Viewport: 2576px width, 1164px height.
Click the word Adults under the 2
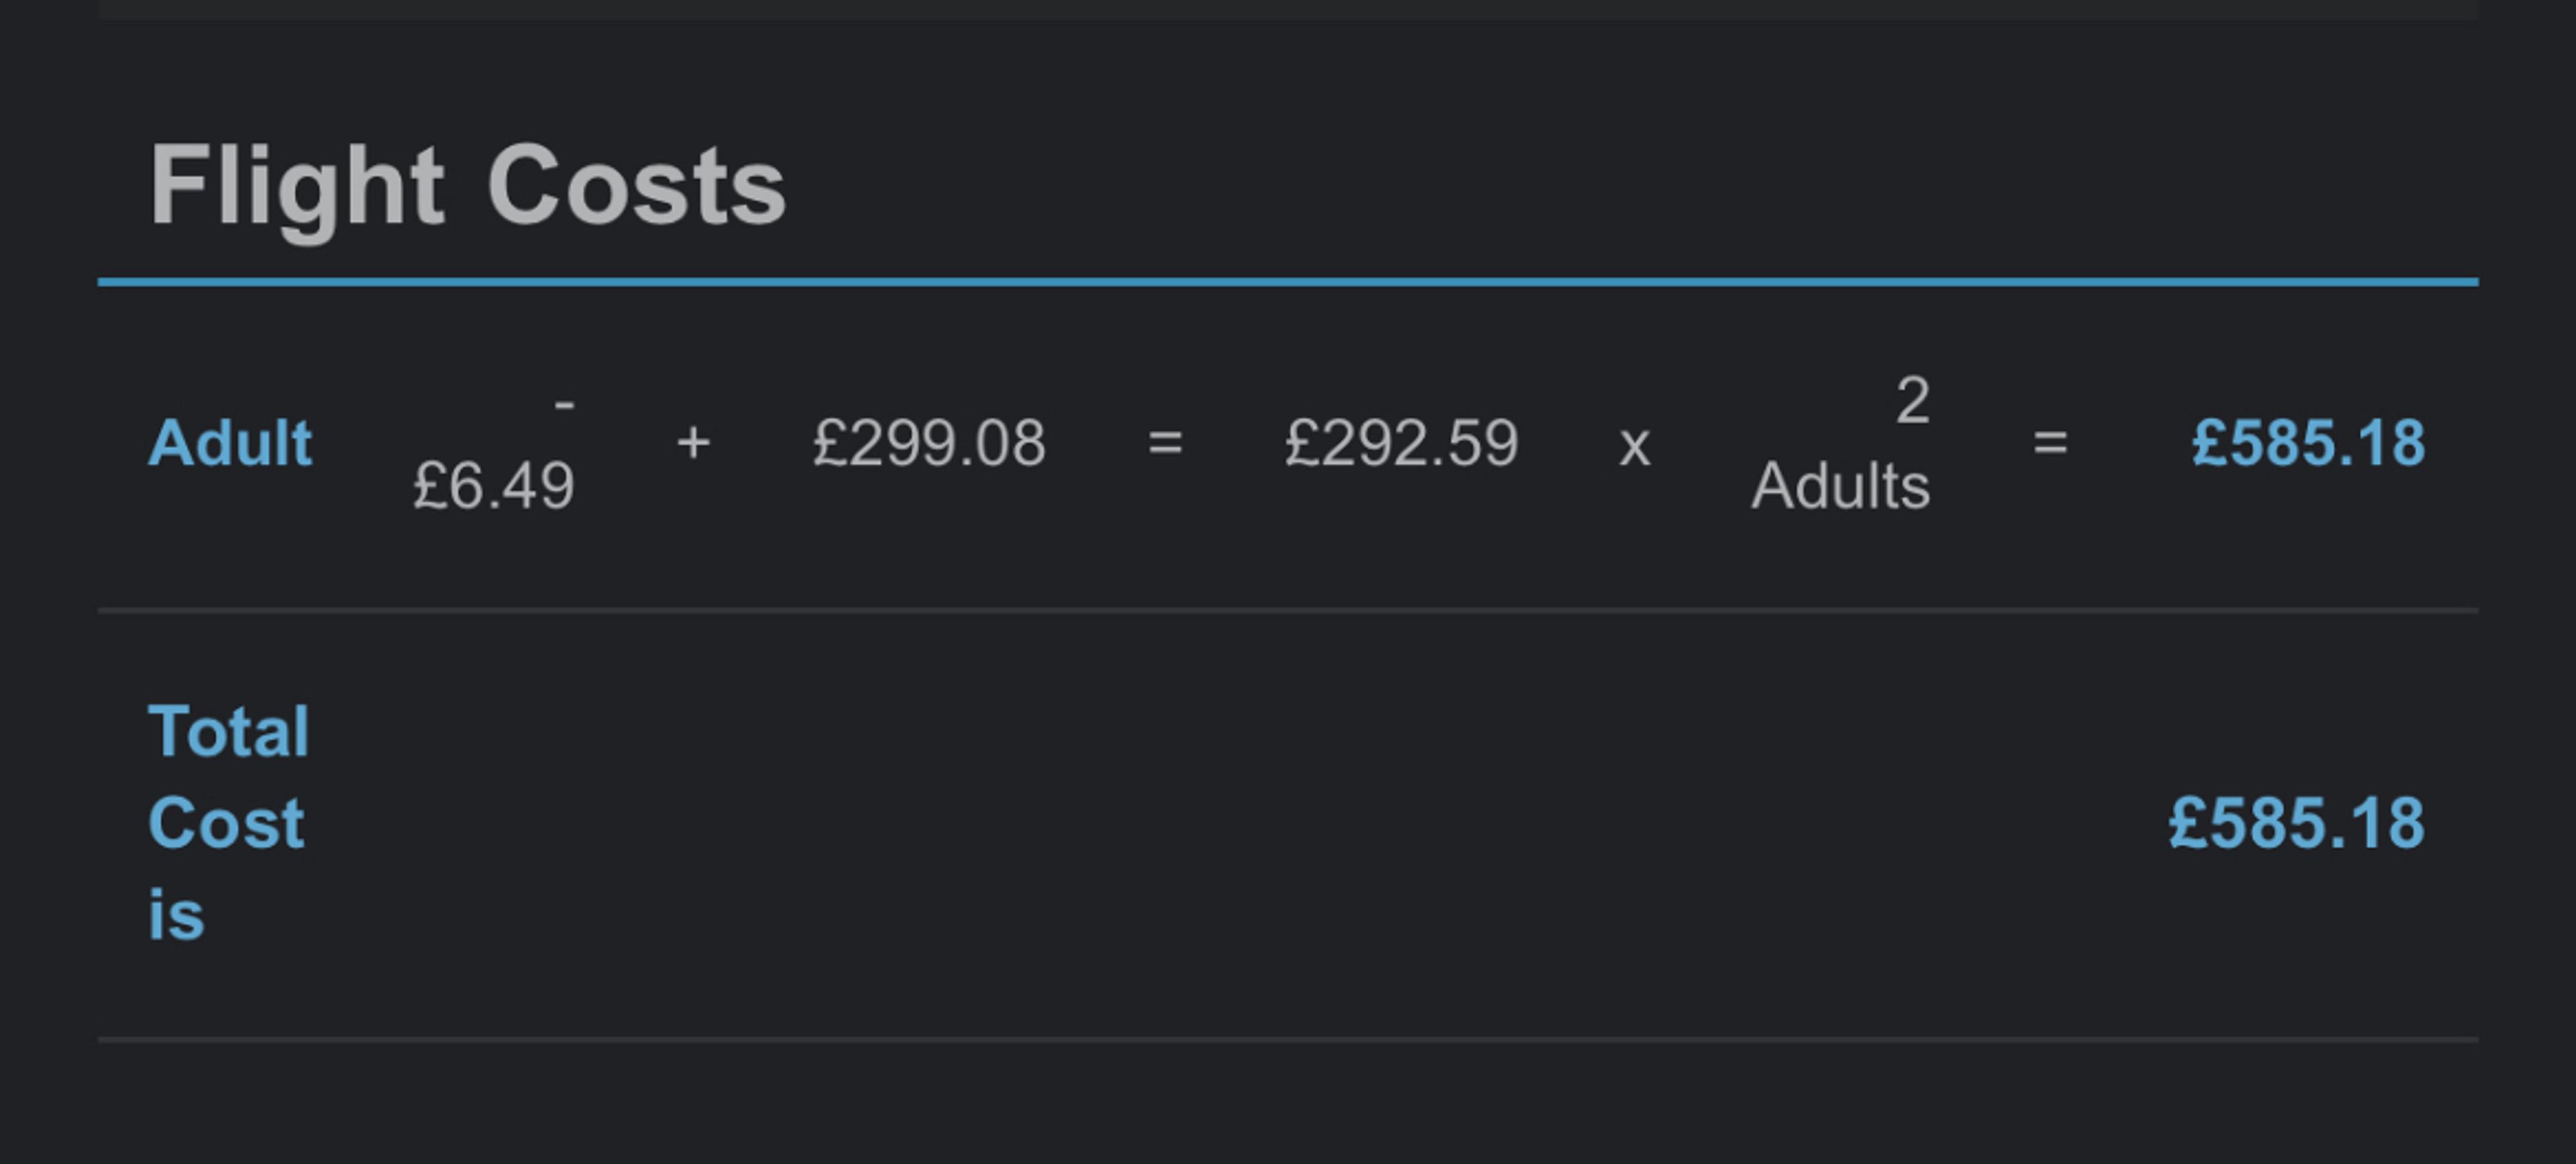[x=1840, y=487]
